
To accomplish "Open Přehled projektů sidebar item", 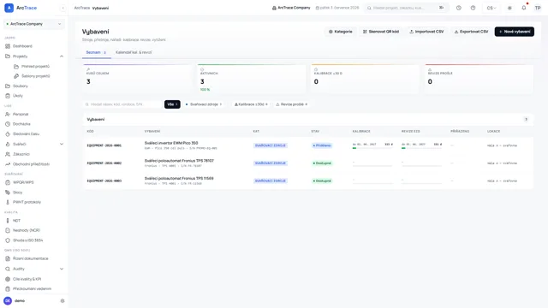I will (x=35, y=67).
